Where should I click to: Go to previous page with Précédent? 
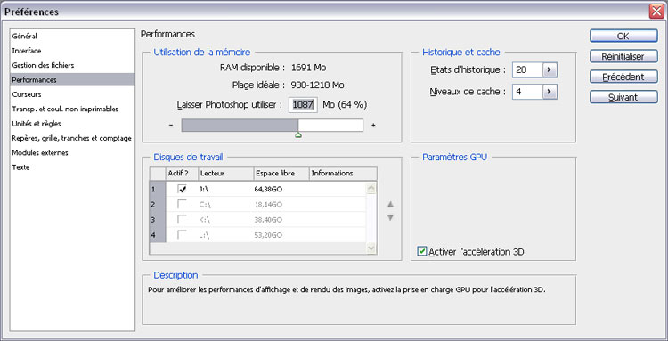pyautogui.click(x=623, y=77)
